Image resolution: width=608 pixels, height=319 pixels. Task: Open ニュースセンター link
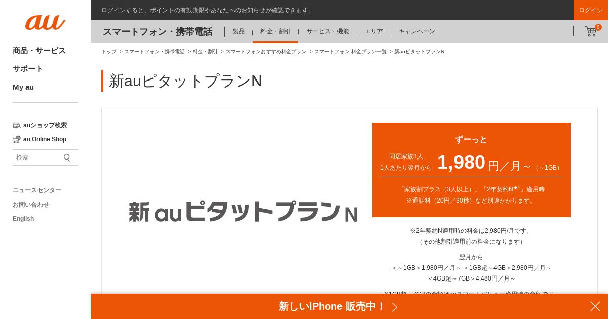37,190
